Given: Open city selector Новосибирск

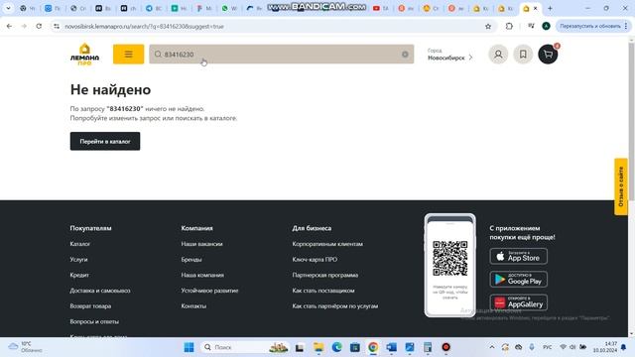Looking at the screenshot, I should (x=449, y=55).
